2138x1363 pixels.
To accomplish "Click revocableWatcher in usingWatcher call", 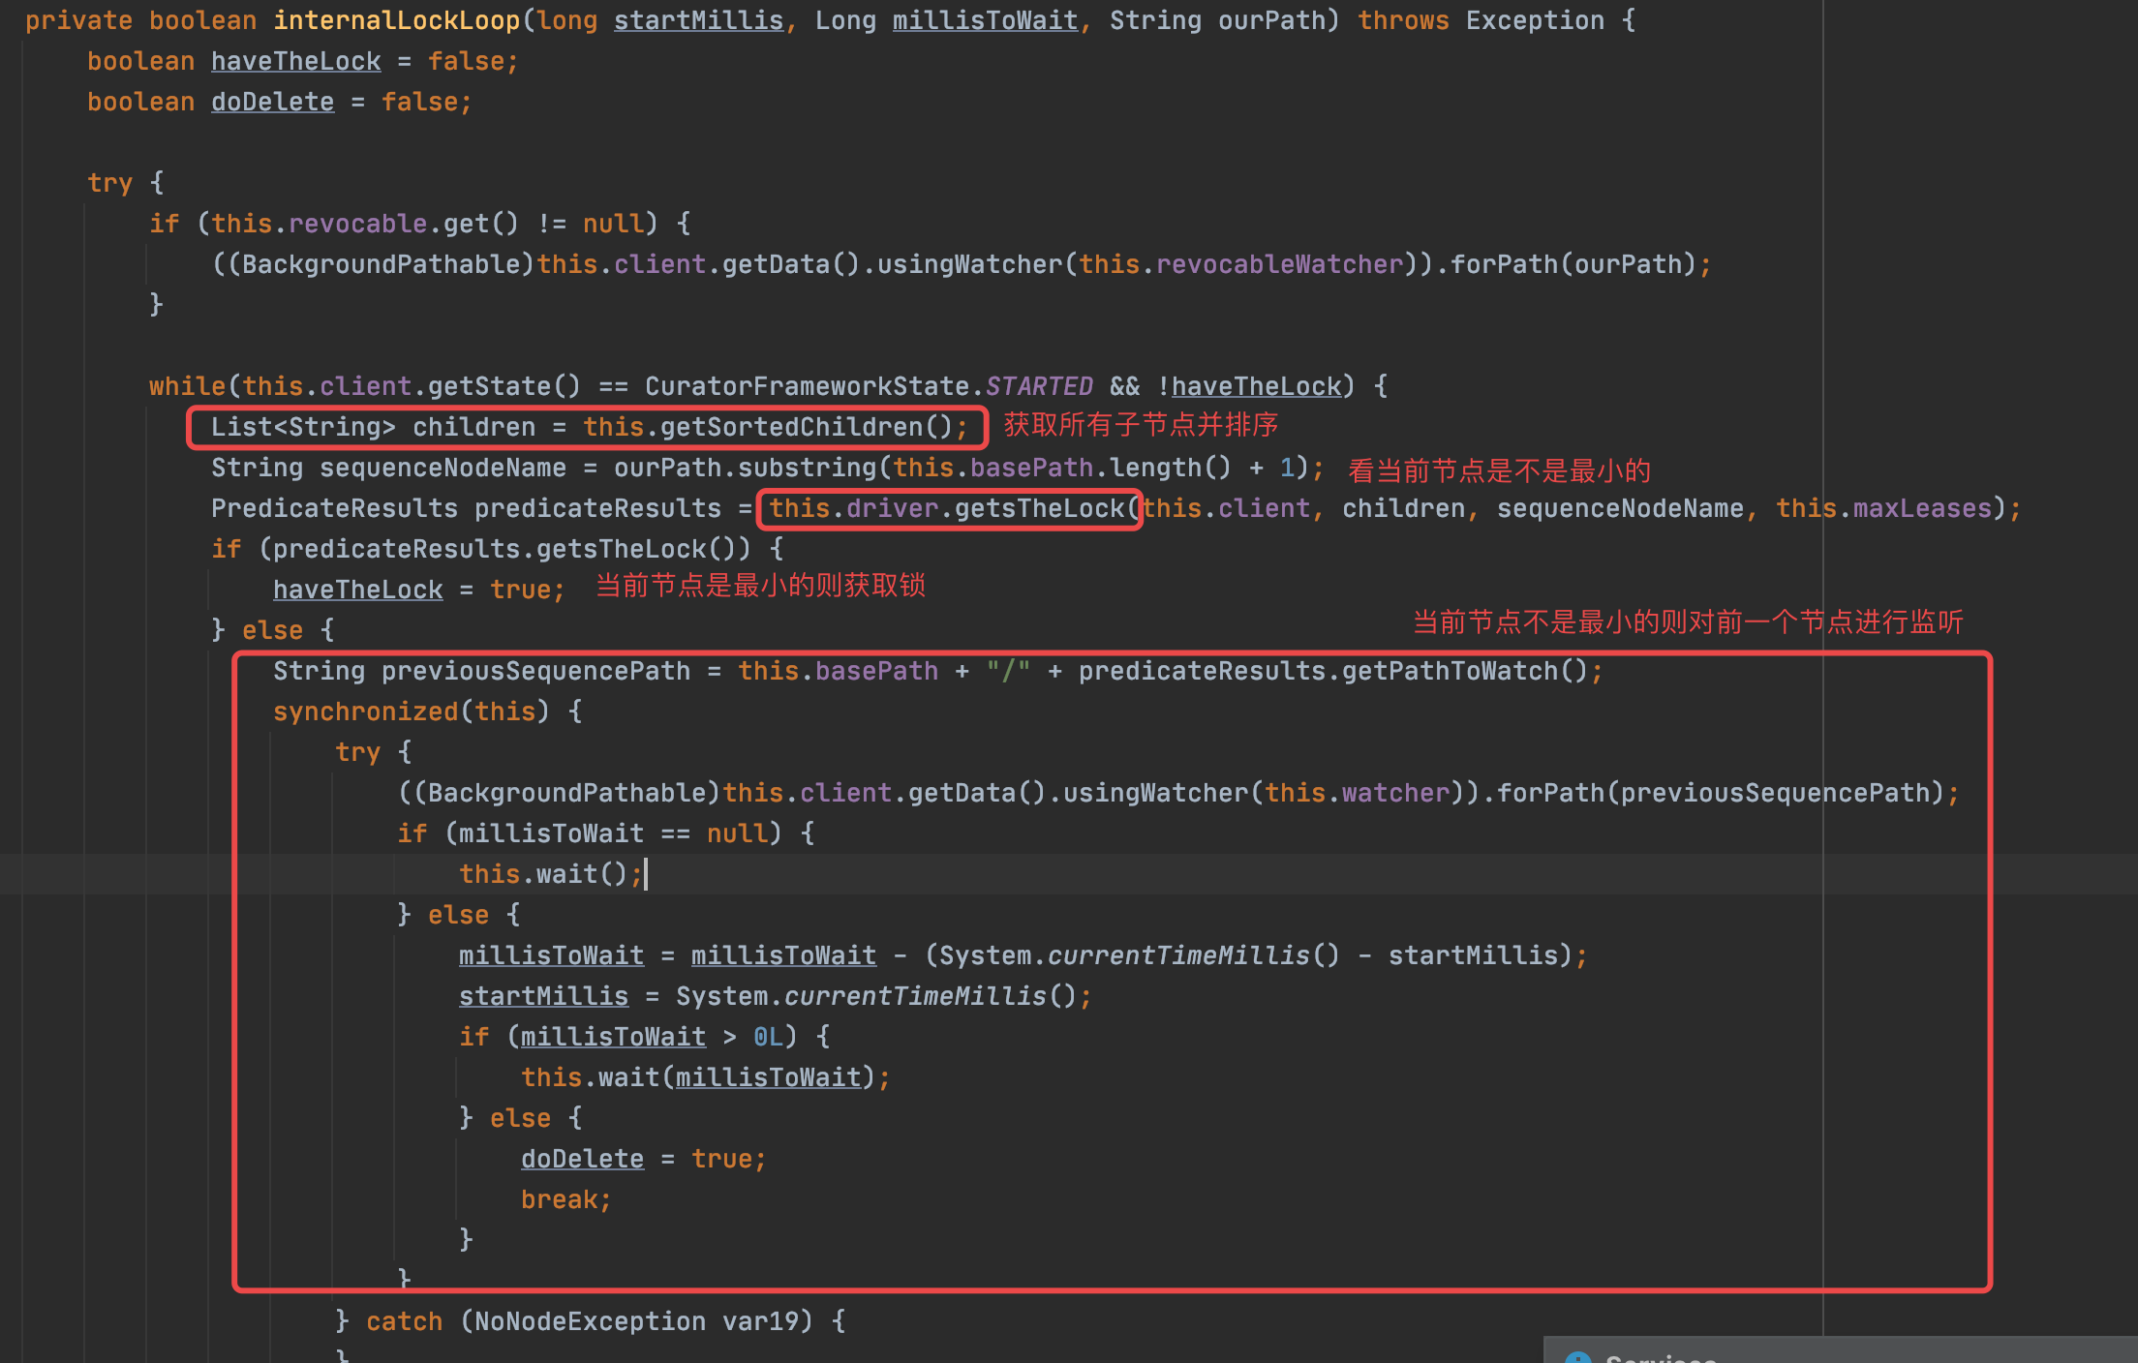I will click(x=1279, y=264).
